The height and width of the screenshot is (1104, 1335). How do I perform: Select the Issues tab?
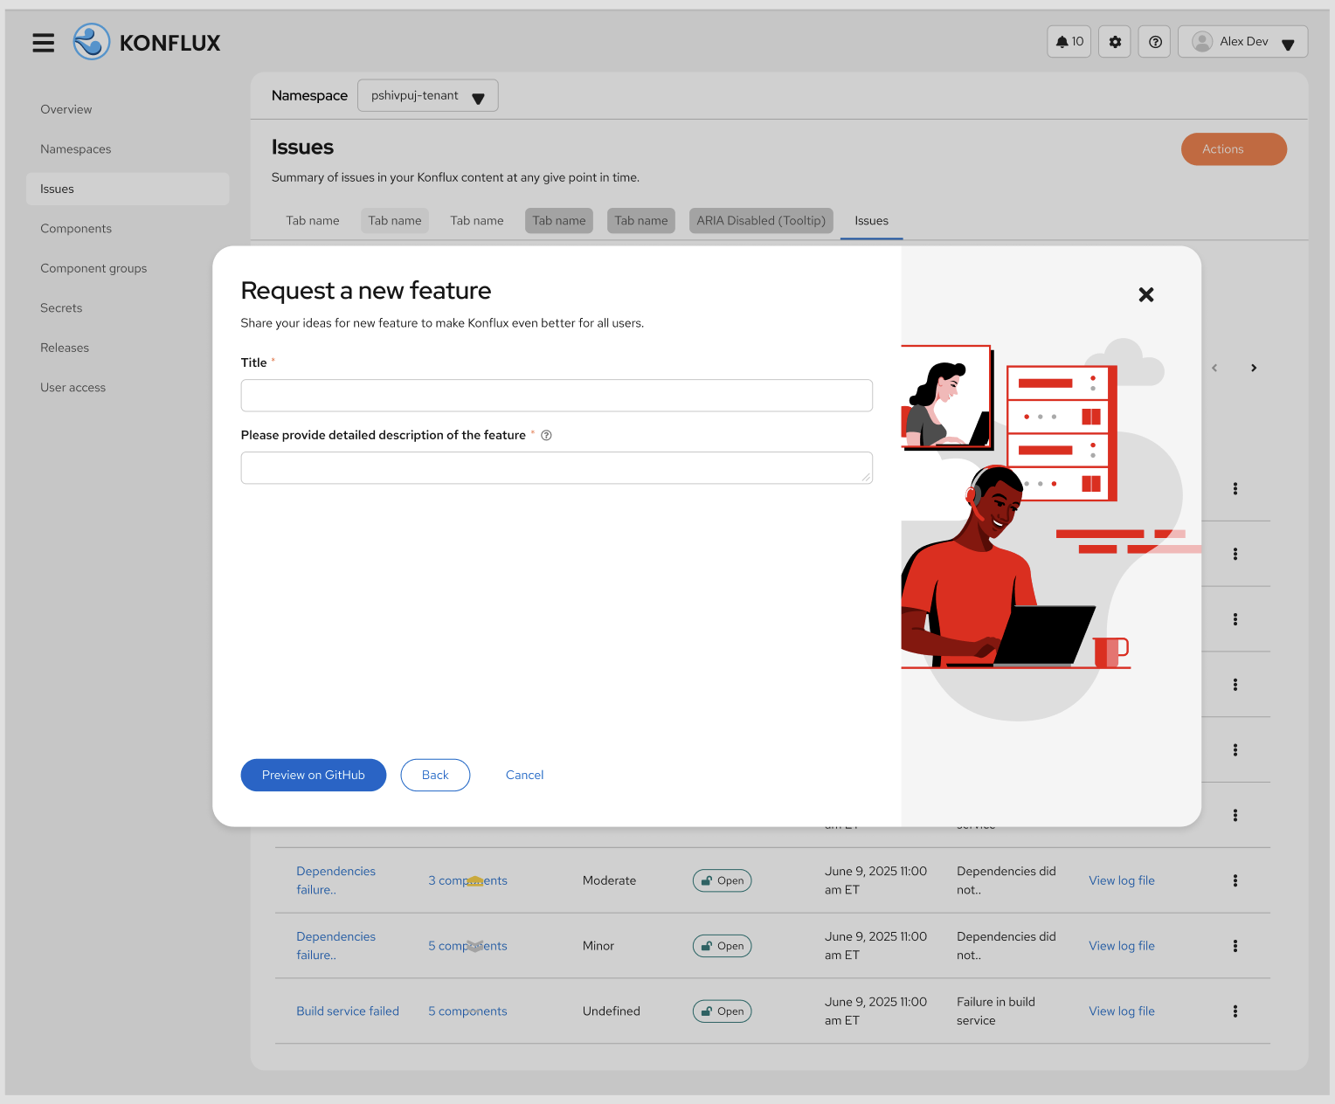[x=871, y=221]
